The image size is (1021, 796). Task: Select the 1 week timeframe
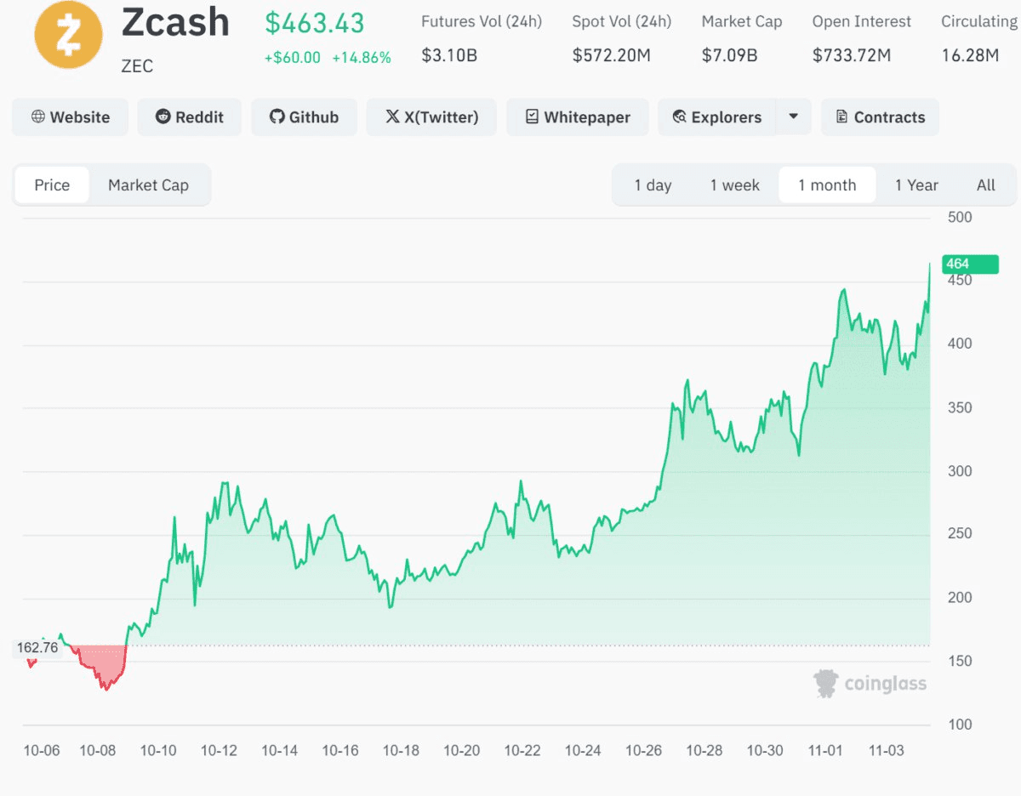(735, 185)
